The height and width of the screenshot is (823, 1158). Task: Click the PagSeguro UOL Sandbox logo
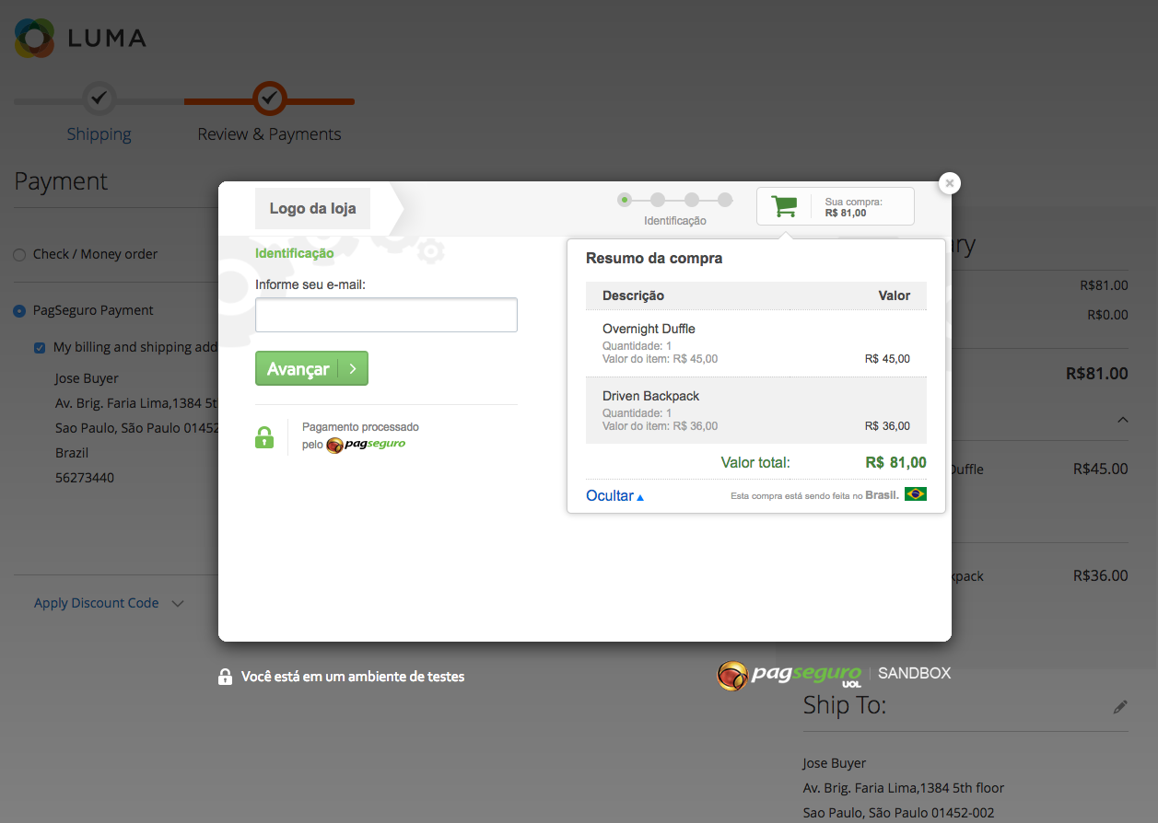pos(834,675)
